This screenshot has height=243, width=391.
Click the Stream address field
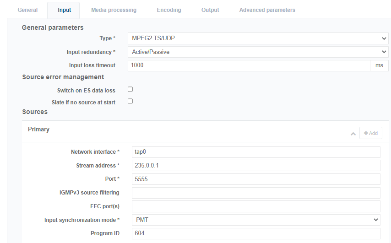point(256,166)
